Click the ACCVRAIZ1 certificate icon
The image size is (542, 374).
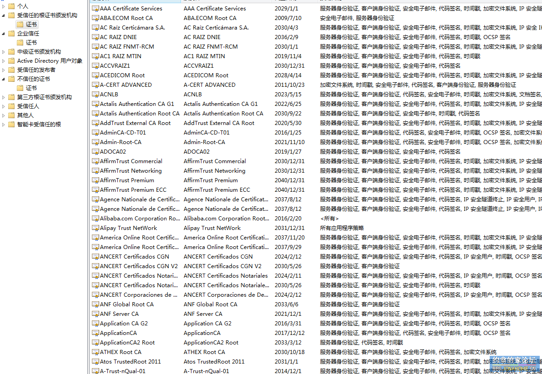tap(95, 65)
